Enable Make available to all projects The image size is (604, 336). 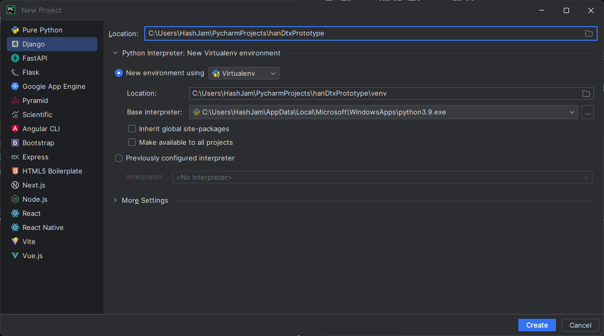click(x=132, y=143)
